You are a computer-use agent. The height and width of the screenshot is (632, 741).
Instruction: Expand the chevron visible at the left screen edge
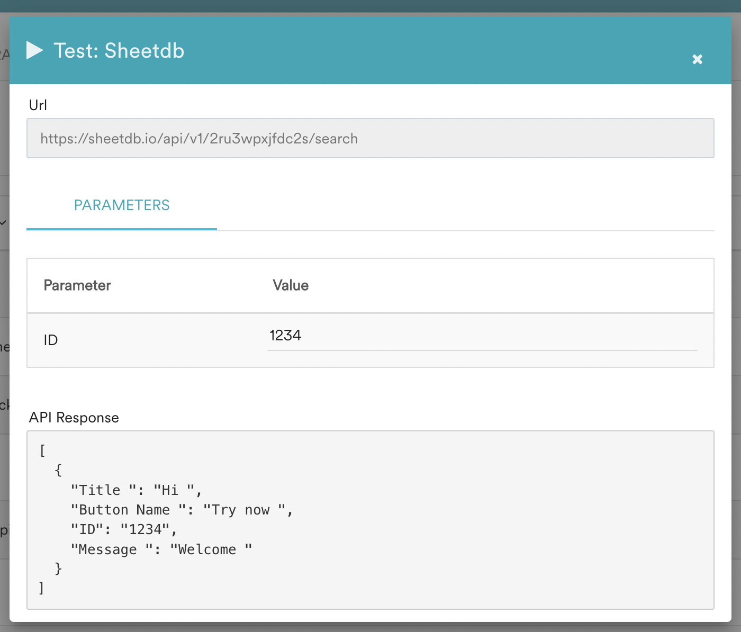(x=3, y=222)
